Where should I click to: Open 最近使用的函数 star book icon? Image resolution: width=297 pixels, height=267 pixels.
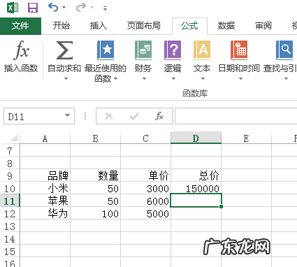coord(106,50)
